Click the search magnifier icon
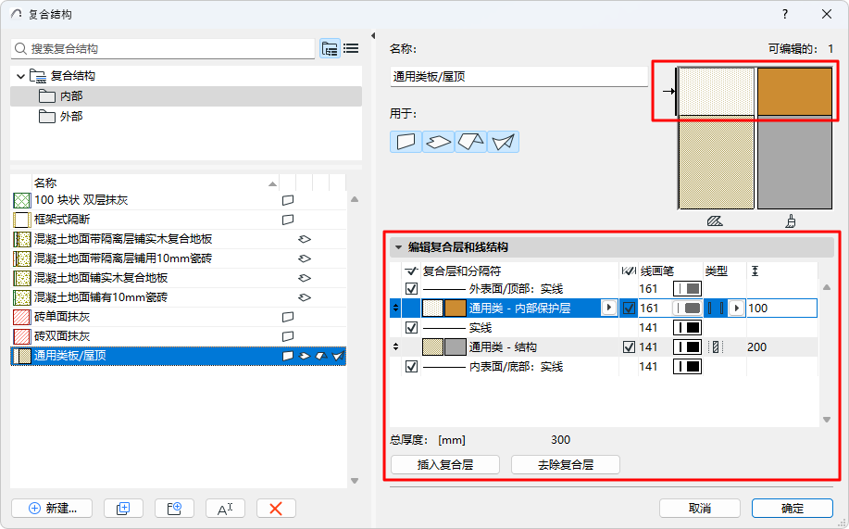 pyautogui.click(x=20, y=49)
